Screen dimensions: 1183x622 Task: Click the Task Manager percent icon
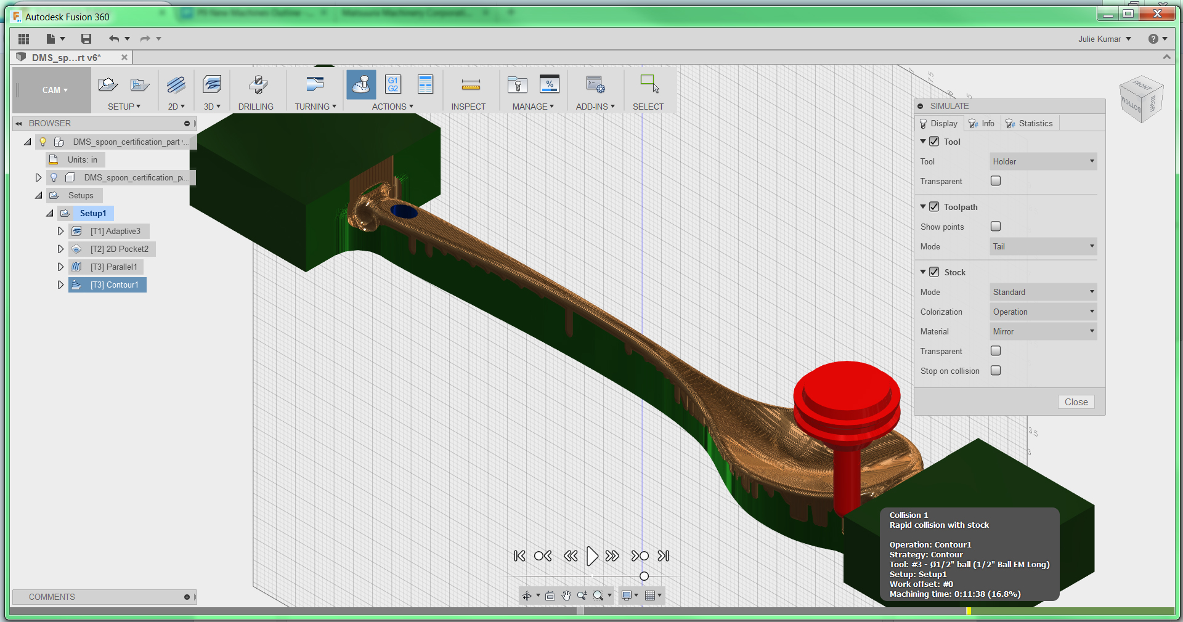click(549, 84)
